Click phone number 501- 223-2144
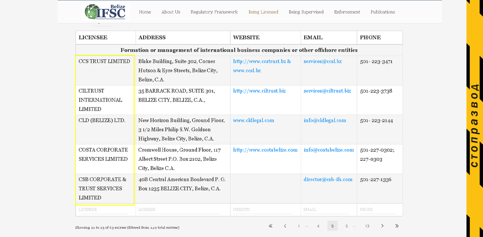Viewport: 483px width, 237px height. (376, 120)
